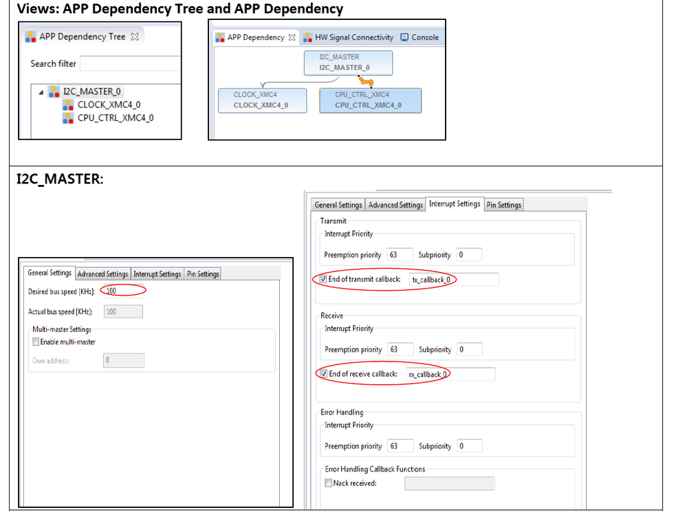Click the CLOCK_XMC4_0 icon in the tree
This screenshot has width=687, height=523.
tap(68, 104)
